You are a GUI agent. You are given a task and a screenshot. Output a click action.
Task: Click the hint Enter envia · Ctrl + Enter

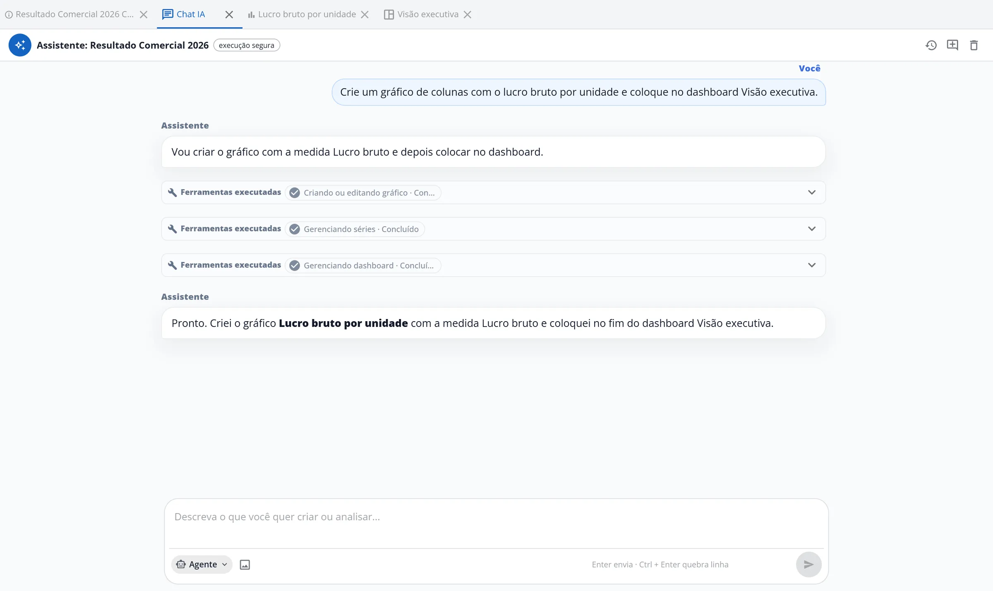(x=660, y=565)
